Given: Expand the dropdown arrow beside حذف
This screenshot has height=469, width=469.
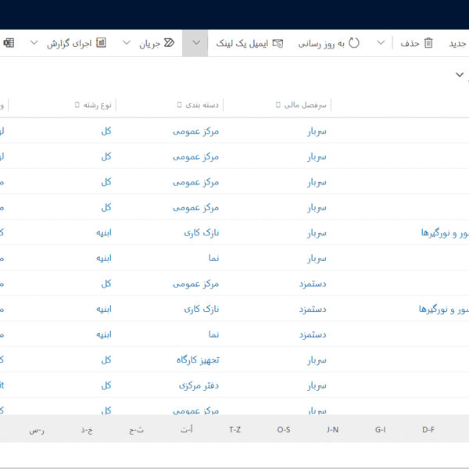Looking at the screenshot, I should [381, 44].
